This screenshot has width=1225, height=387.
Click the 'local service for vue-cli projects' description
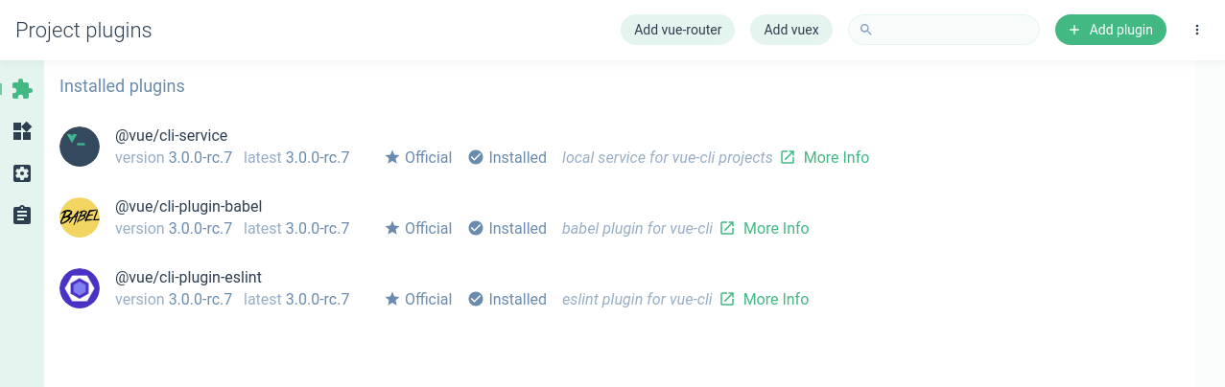point(668,157)
